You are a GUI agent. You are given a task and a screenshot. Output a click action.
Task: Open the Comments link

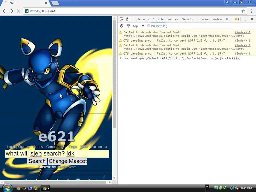pos(56,147)
